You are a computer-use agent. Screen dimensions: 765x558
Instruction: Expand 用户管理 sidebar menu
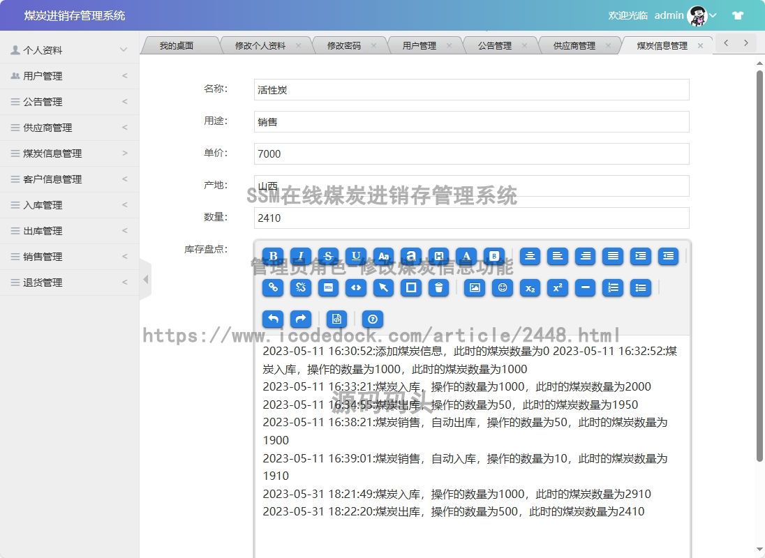[x=69, y=76]
